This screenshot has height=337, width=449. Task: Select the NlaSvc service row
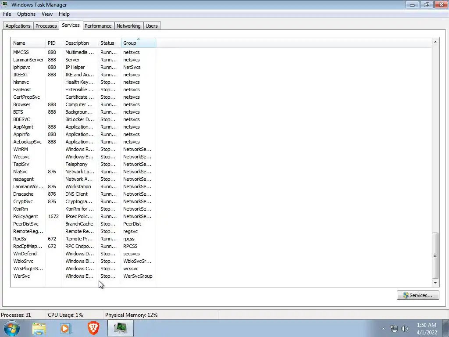83,172
